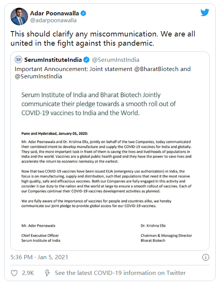The image size is (220, 283).
Task: Follow the @SerumInstIndia mention in tweet text
Action: click(x=38, y=76)
